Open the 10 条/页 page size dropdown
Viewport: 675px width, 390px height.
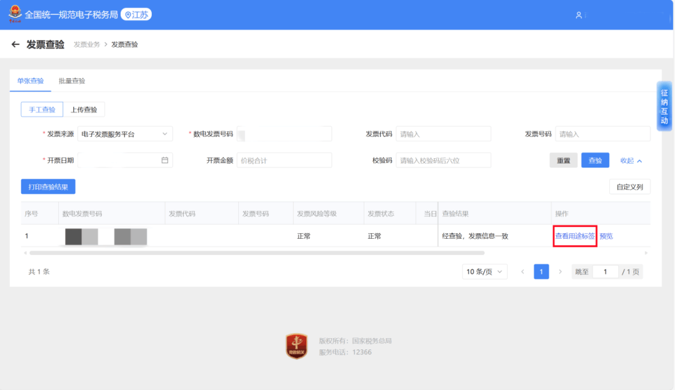[x=485, y=272]
